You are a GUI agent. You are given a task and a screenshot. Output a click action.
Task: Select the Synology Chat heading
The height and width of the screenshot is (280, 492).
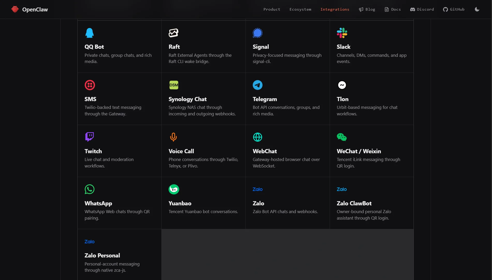(187, 99)
